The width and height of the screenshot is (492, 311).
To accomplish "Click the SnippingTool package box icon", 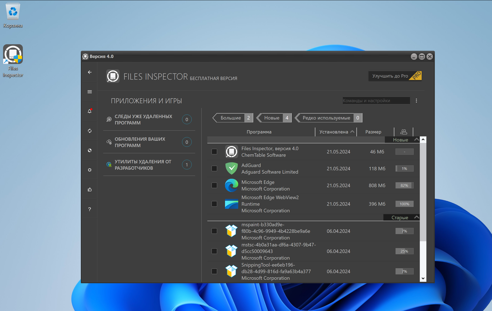I will [x=232, y=271].
